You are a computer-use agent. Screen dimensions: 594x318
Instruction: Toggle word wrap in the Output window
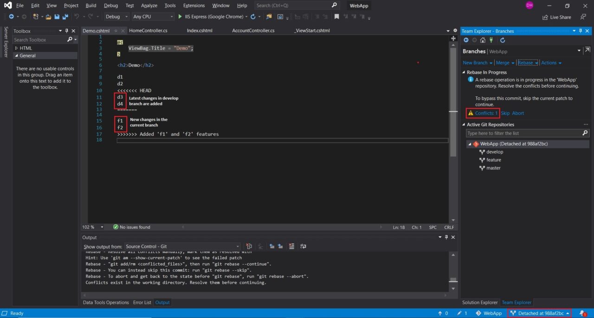point(303,246)
